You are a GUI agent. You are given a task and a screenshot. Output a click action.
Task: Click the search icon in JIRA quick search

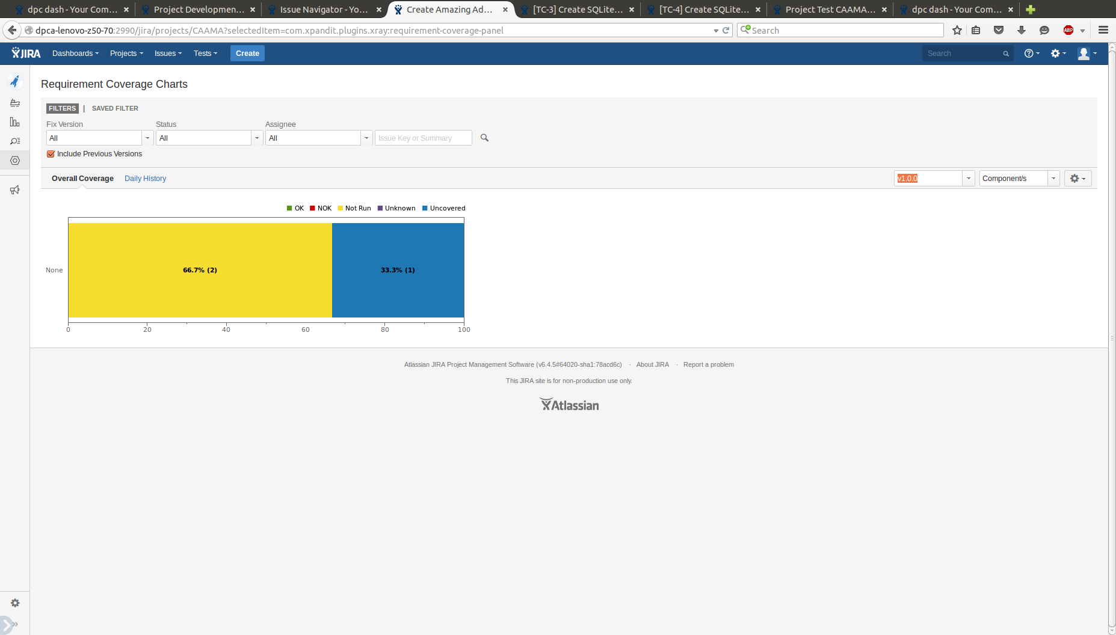[x=1006, y=54]
